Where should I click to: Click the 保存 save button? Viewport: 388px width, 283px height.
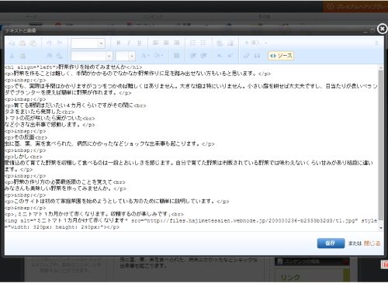[x=331, y=243]
